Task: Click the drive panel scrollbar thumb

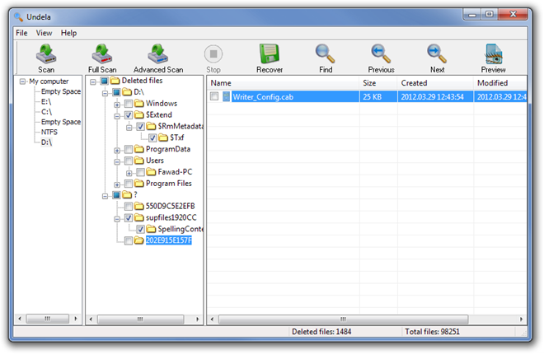Action: tap(48, 319)
